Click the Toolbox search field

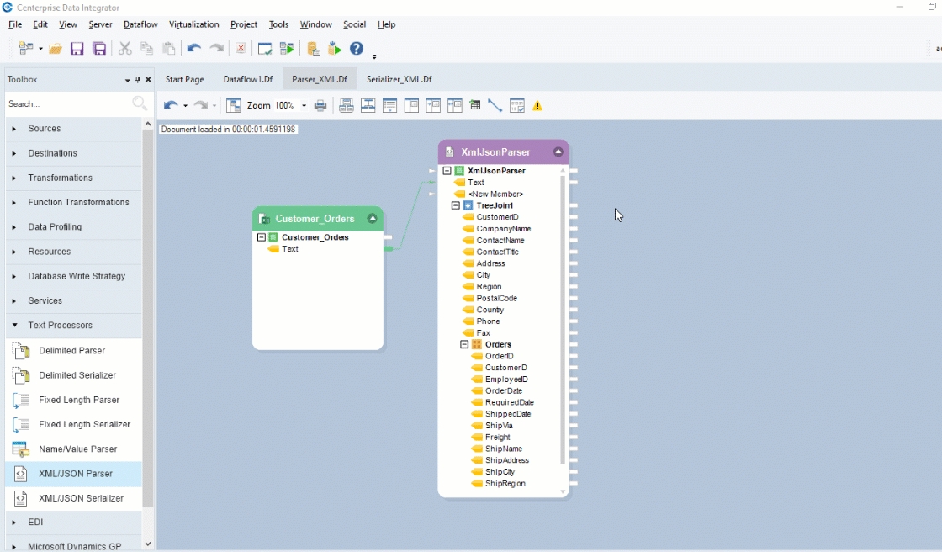pyautogui.click(x=67, y=103)
